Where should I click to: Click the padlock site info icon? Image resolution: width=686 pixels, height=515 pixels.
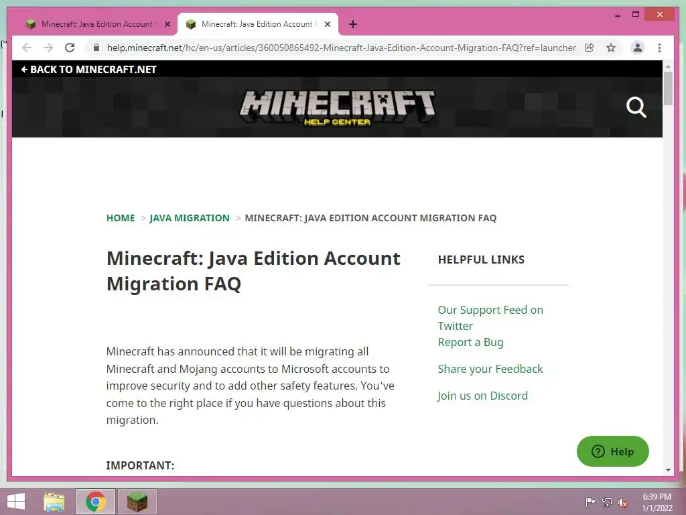click(96, 48)
